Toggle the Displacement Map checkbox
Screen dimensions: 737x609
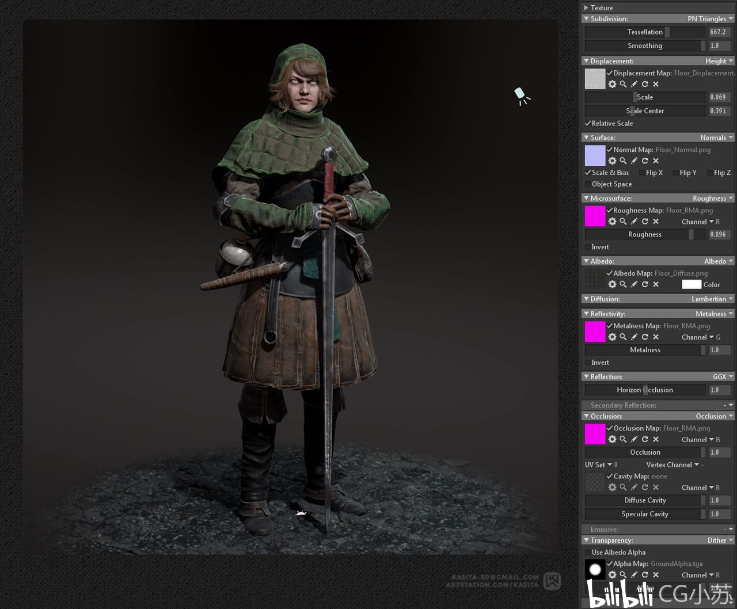click(x=610, y=73)
